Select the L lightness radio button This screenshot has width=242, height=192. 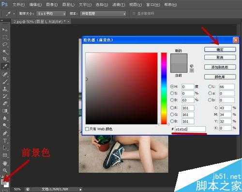pos(210,87)
